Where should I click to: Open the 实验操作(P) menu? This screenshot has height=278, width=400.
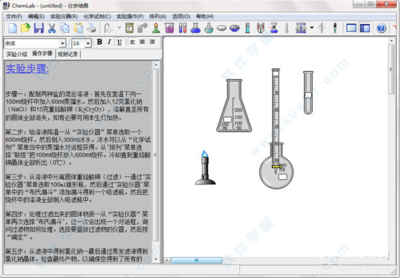(130, 17)
